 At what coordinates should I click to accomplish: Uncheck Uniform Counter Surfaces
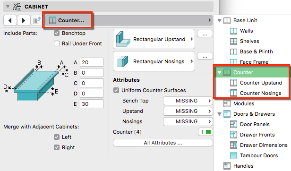(x=116, y=90)
